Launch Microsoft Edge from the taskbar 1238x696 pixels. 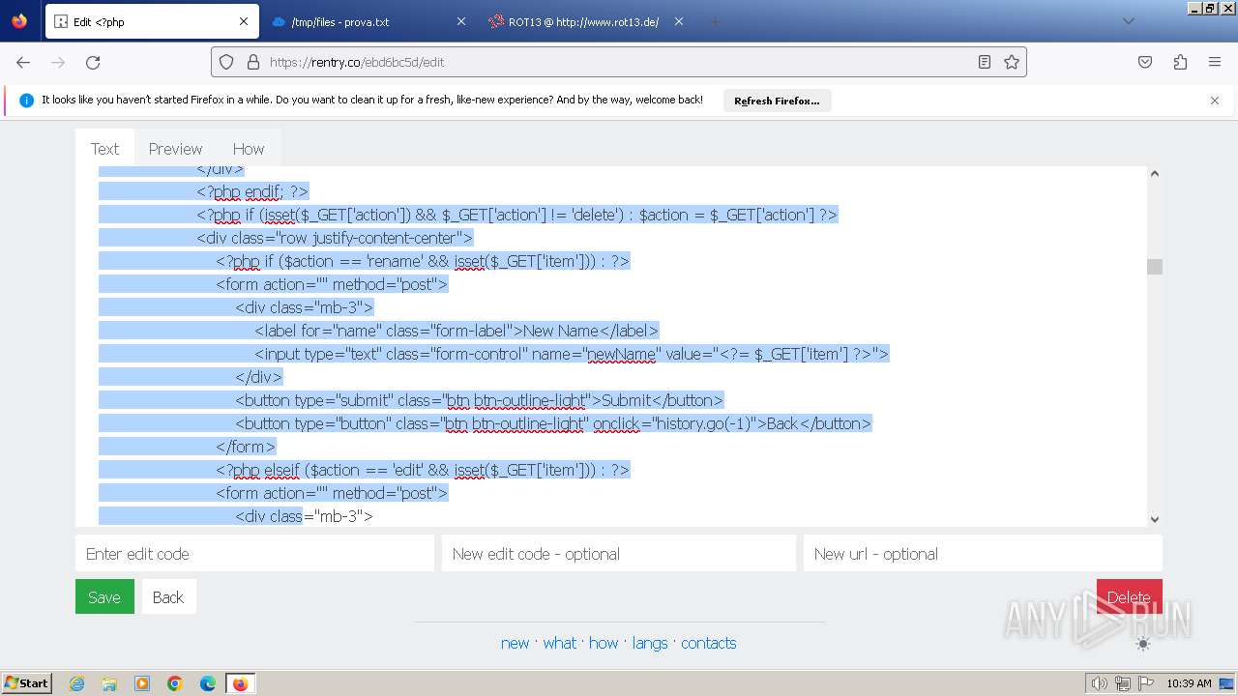(208, 683)
